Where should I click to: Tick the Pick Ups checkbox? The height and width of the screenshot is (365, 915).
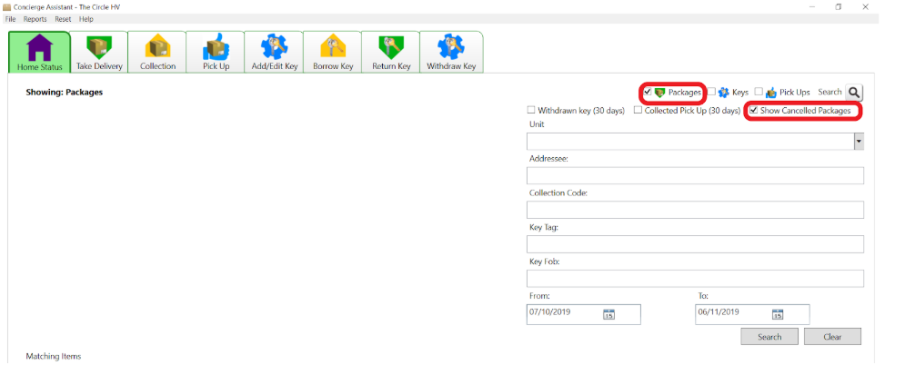point(759,92)
